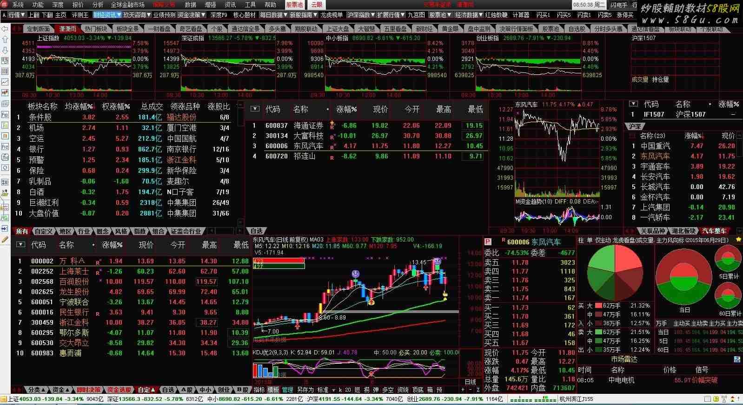Open the 财经资讯 dropdown
743x405 pixels.
107,15
